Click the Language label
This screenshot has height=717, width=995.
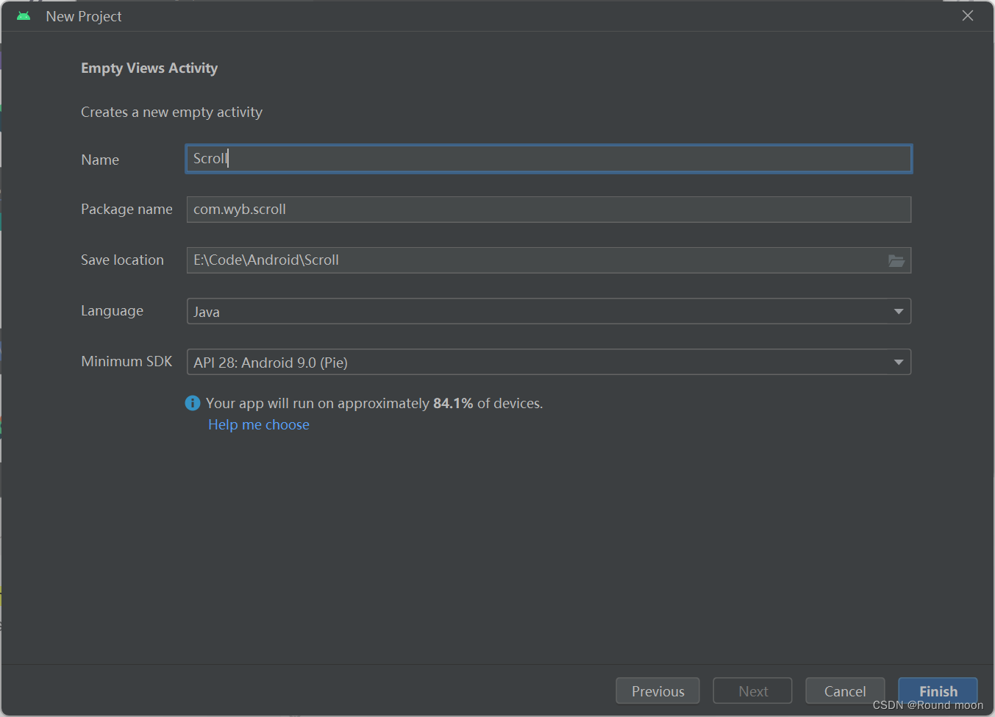(112, 310)
